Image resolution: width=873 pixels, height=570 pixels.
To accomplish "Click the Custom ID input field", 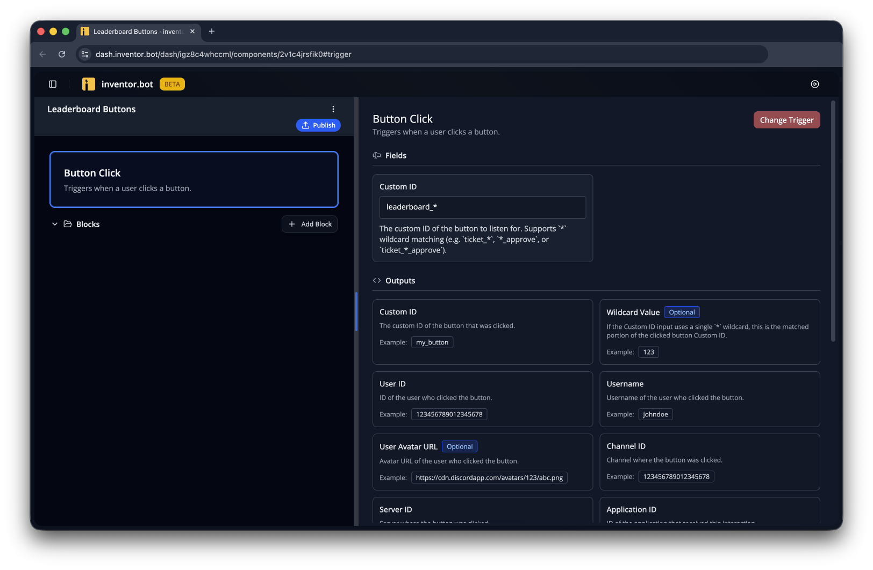I will pyautogui.click(x=483, y=207).
